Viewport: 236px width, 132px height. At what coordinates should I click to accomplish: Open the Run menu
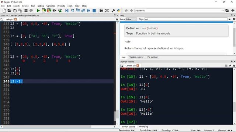click(33, 6)
